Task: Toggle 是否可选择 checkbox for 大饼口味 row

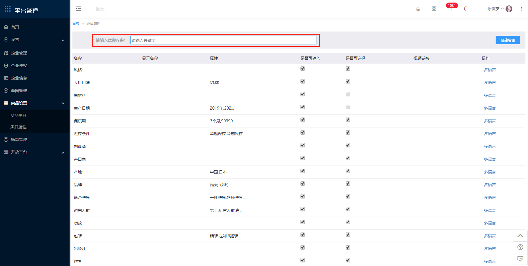Action: pos(348,81)
